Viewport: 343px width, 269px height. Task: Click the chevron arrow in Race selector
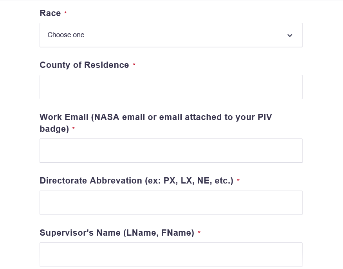[x=290, y=35]
